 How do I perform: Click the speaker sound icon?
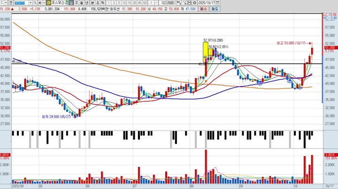(40, 3)
